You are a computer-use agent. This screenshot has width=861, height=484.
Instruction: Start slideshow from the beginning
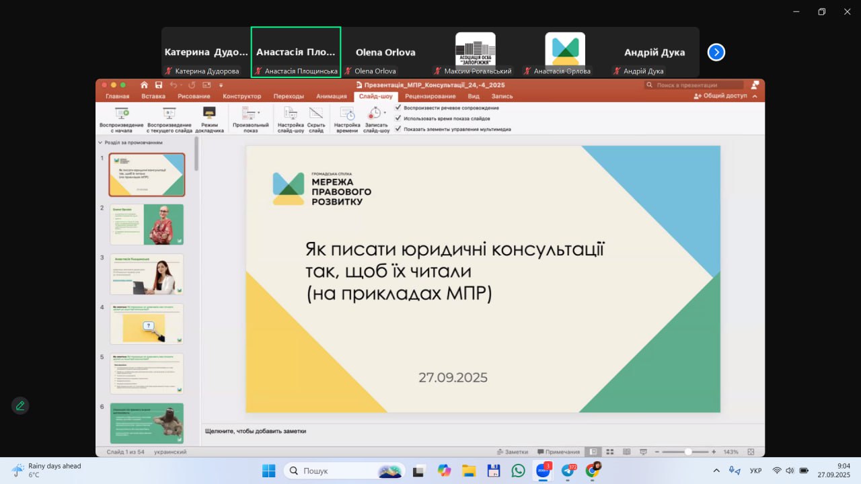pos(122,119)
